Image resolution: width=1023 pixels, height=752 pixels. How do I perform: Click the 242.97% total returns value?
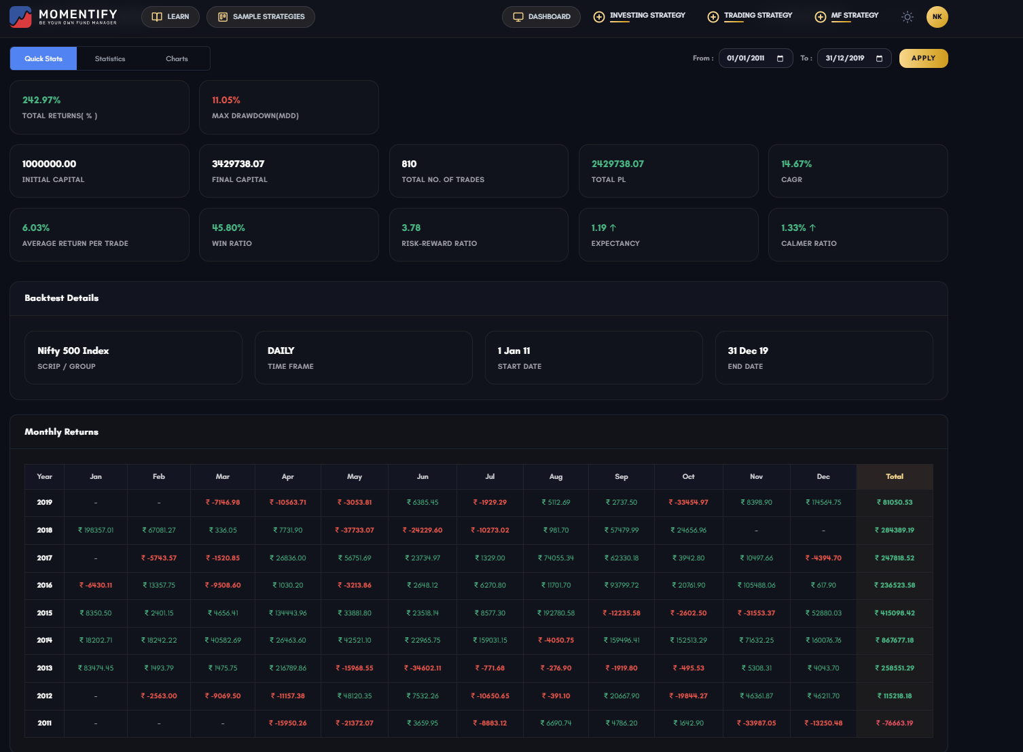41,100
